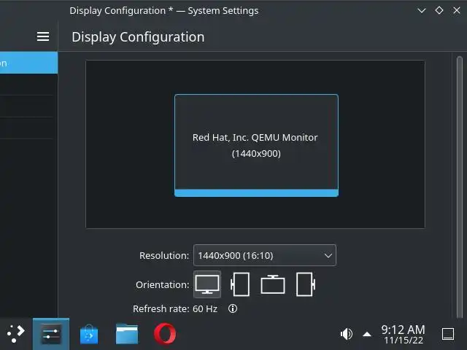467x350 pixels.
Task: Click the 'Display Configuration' page heading
Action: pos(138,37)
